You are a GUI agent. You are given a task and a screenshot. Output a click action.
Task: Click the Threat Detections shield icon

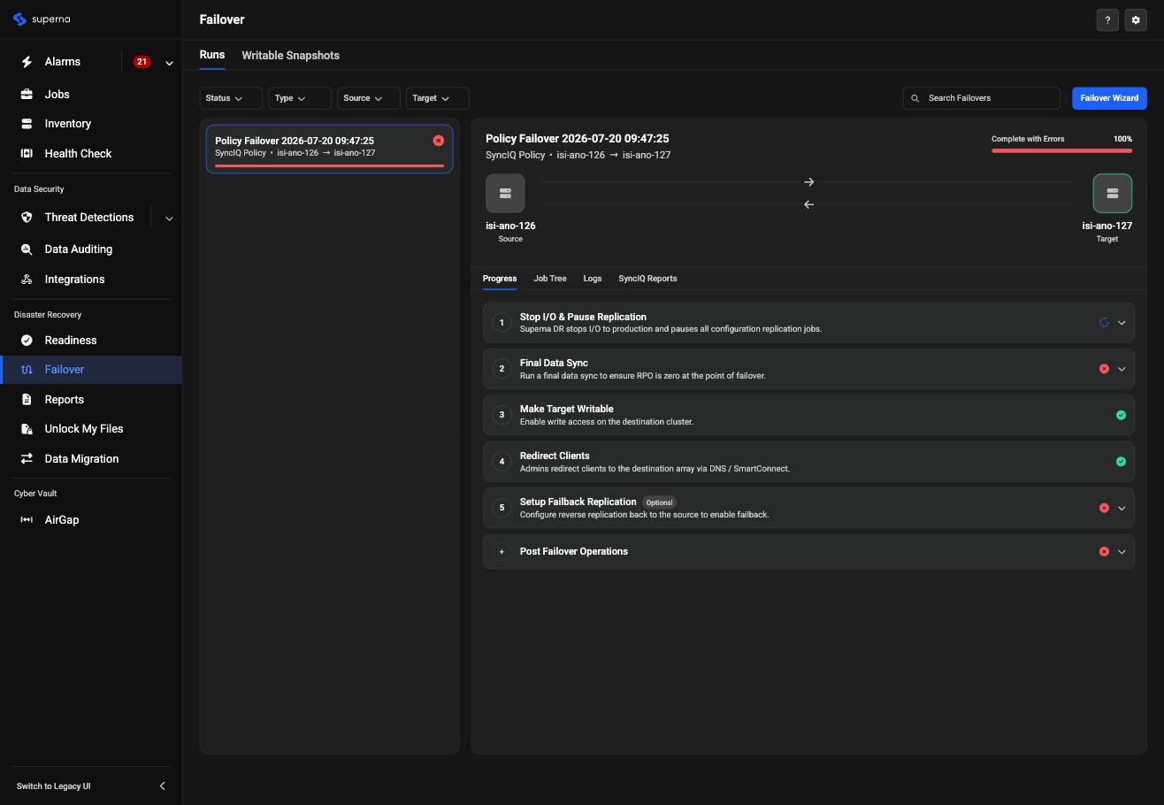pos(27,218)
